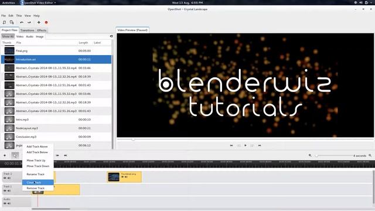Toggle visibility eye on Track 1
This screenshot has height=211, width=375.
[5, 190]
